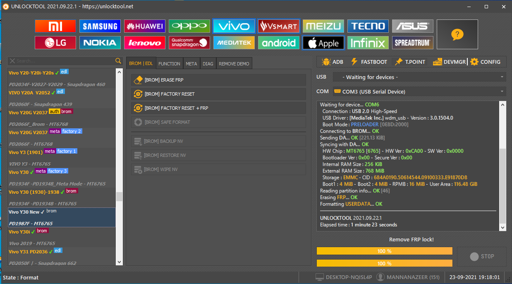Choose the Lenovo brand tile
This screenshot has width=512, height=284.
tap(145, 43)
